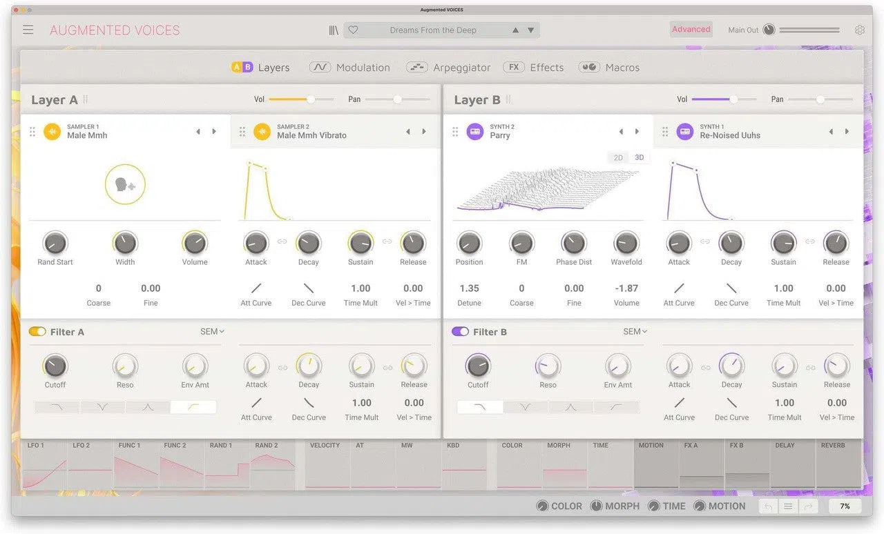Click Sampler 2 Male Mmh Vibrato source icon
This screenshot has height=534, width=884.
[x=262, y=131]
